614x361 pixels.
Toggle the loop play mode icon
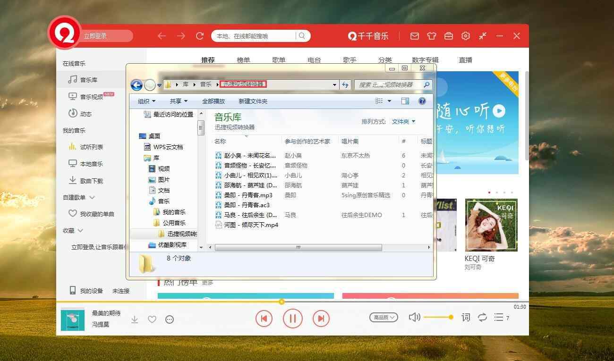(482, 318)
